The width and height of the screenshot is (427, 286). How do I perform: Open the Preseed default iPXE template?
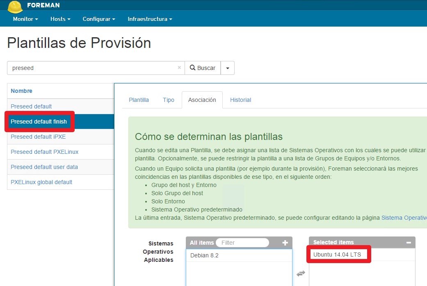tap(38, 137)
